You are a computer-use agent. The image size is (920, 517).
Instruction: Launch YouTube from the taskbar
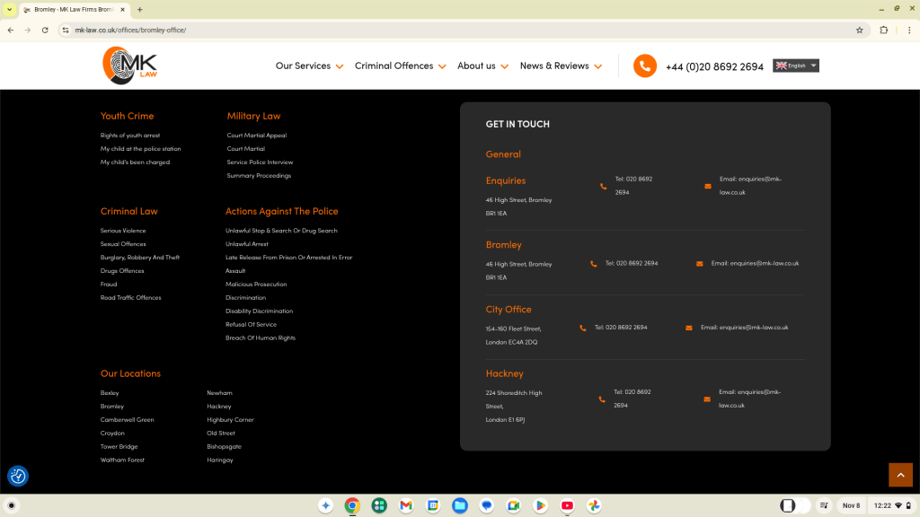click(567, 505)
